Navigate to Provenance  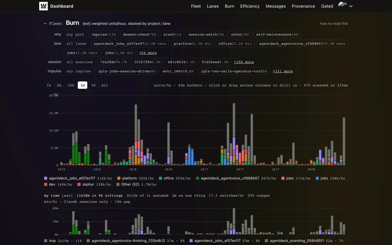click(303, 6)
